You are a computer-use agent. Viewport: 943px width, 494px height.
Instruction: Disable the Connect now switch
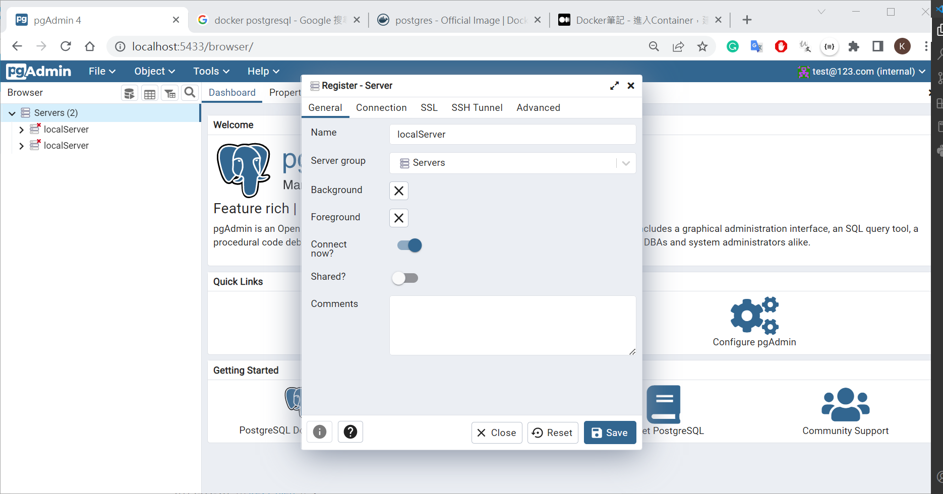click(409, 245)
